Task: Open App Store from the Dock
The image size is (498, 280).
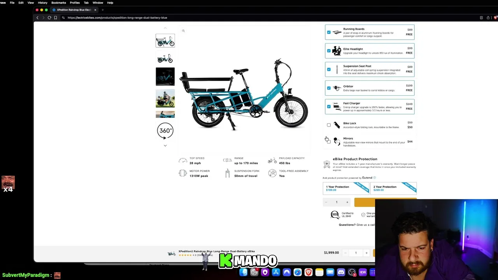Action: 276,272
